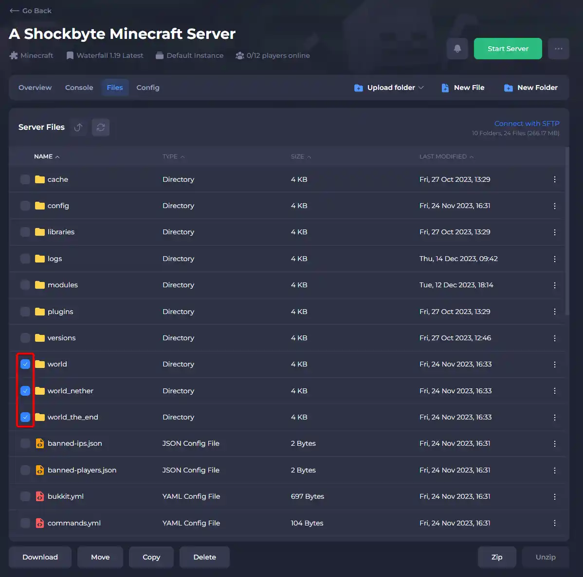
Task: Open the banned-players.json file name
Action: click(82, 470)
